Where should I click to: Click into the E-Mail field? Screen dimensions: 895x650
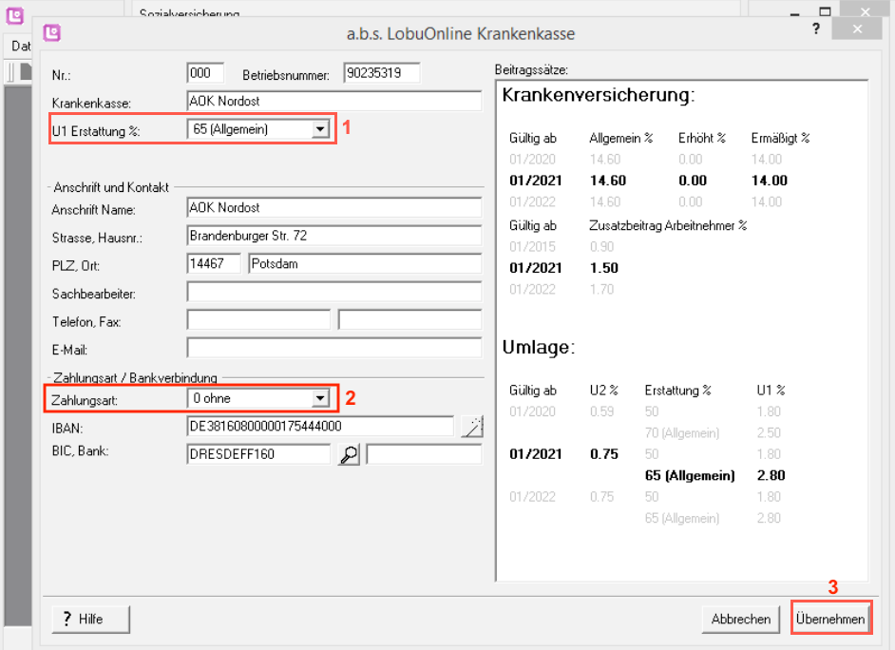click(x=334, y=349)
